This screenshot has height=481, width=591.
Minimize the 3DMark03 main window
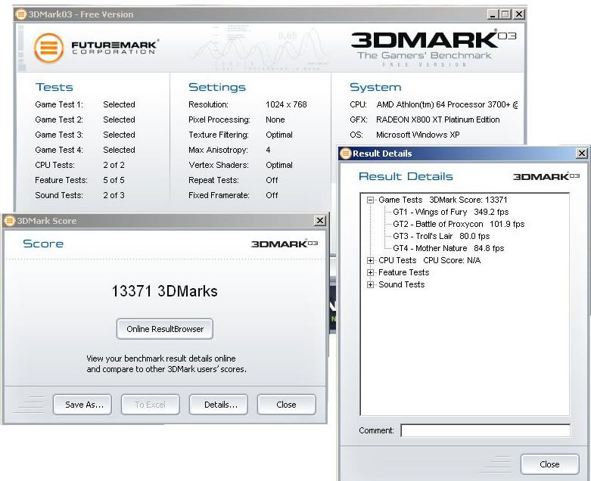(493, 14)
